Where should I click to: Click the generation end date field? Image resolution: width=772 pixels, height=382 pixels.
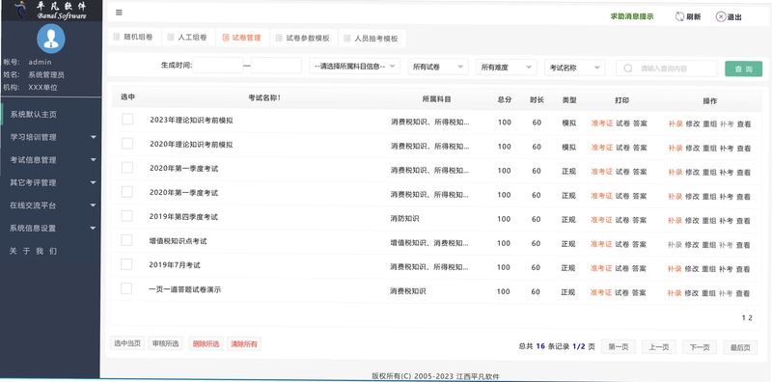click(x=276, y=66)
